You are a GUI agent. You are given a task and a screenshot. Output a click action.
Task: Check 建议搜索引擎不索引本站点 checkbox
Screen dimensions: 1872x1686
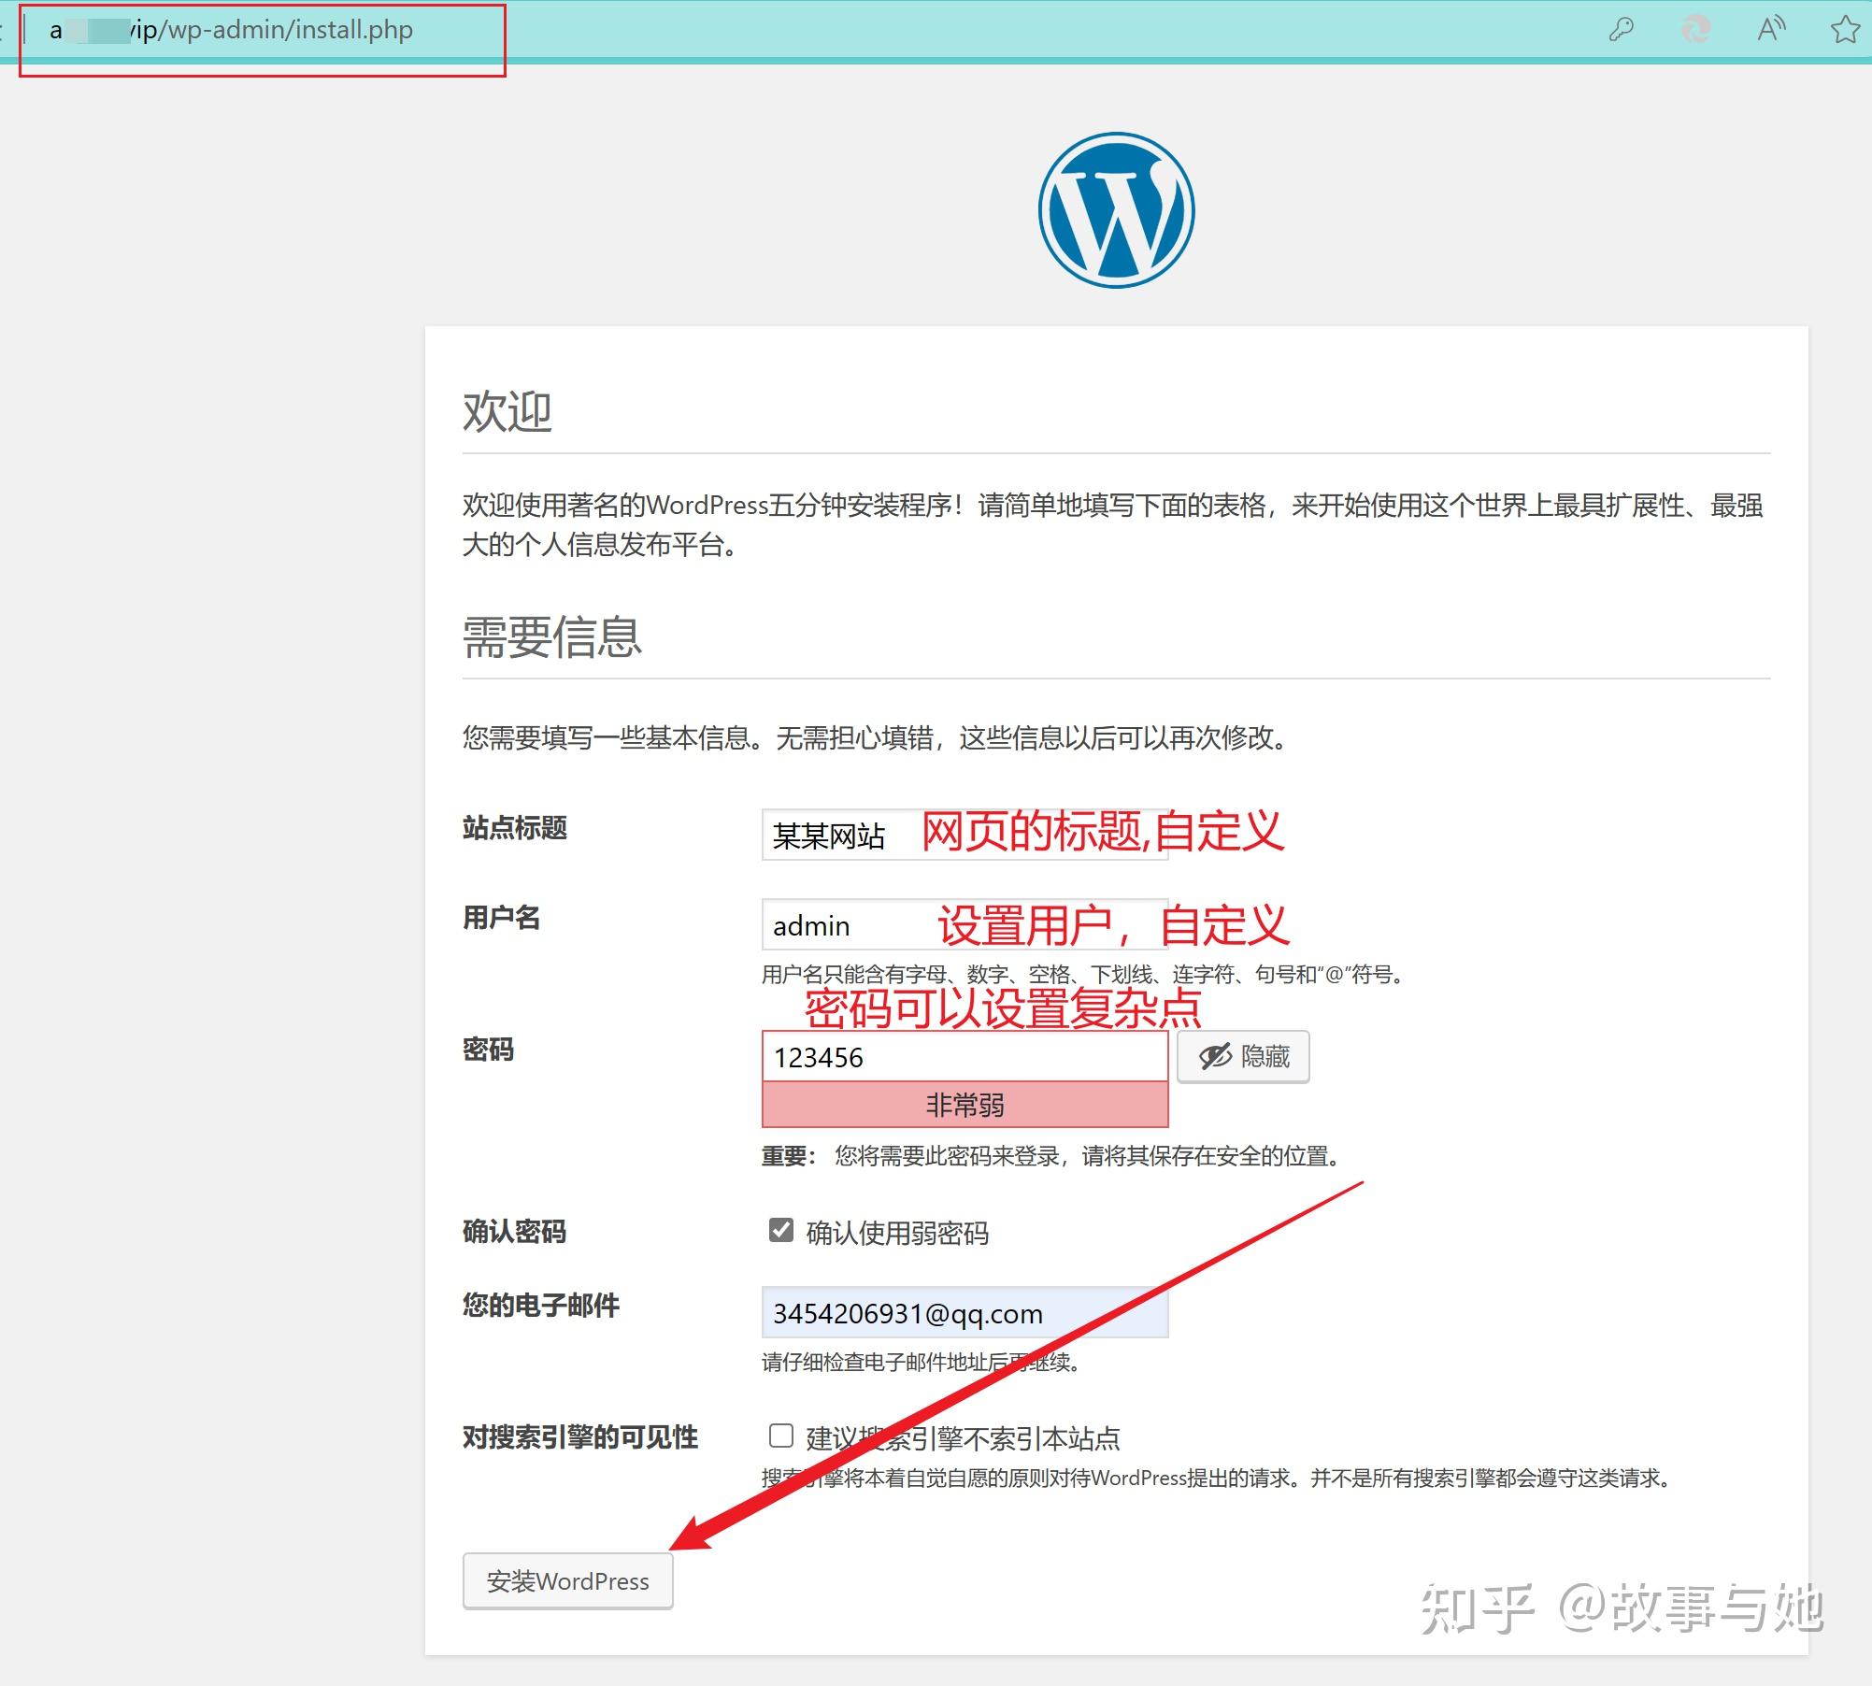(x=781, y=1436)
